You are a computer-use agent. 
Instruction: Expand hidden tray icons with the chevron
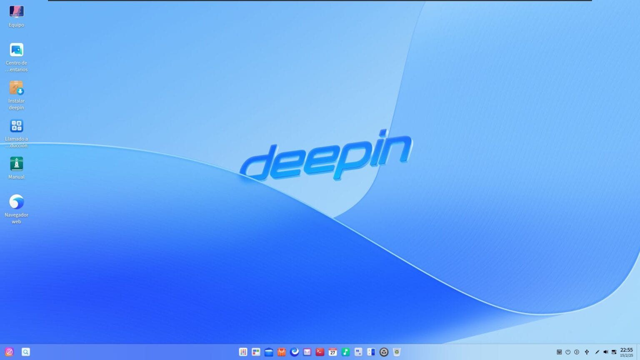[577, 352]
